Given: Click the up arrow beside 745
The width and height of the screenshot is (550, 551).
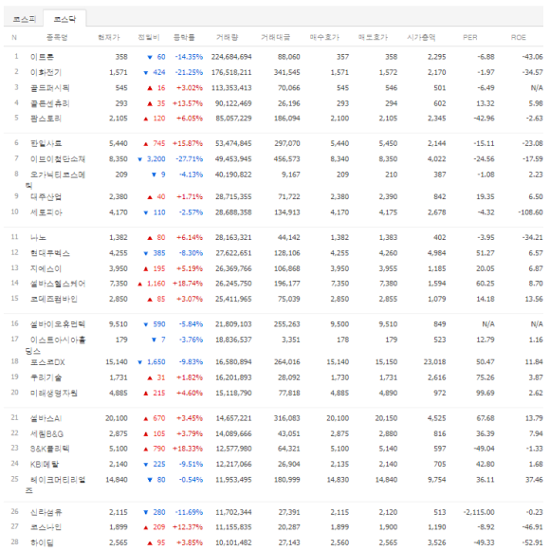Looking at the screenshot, I should point(146,143).
